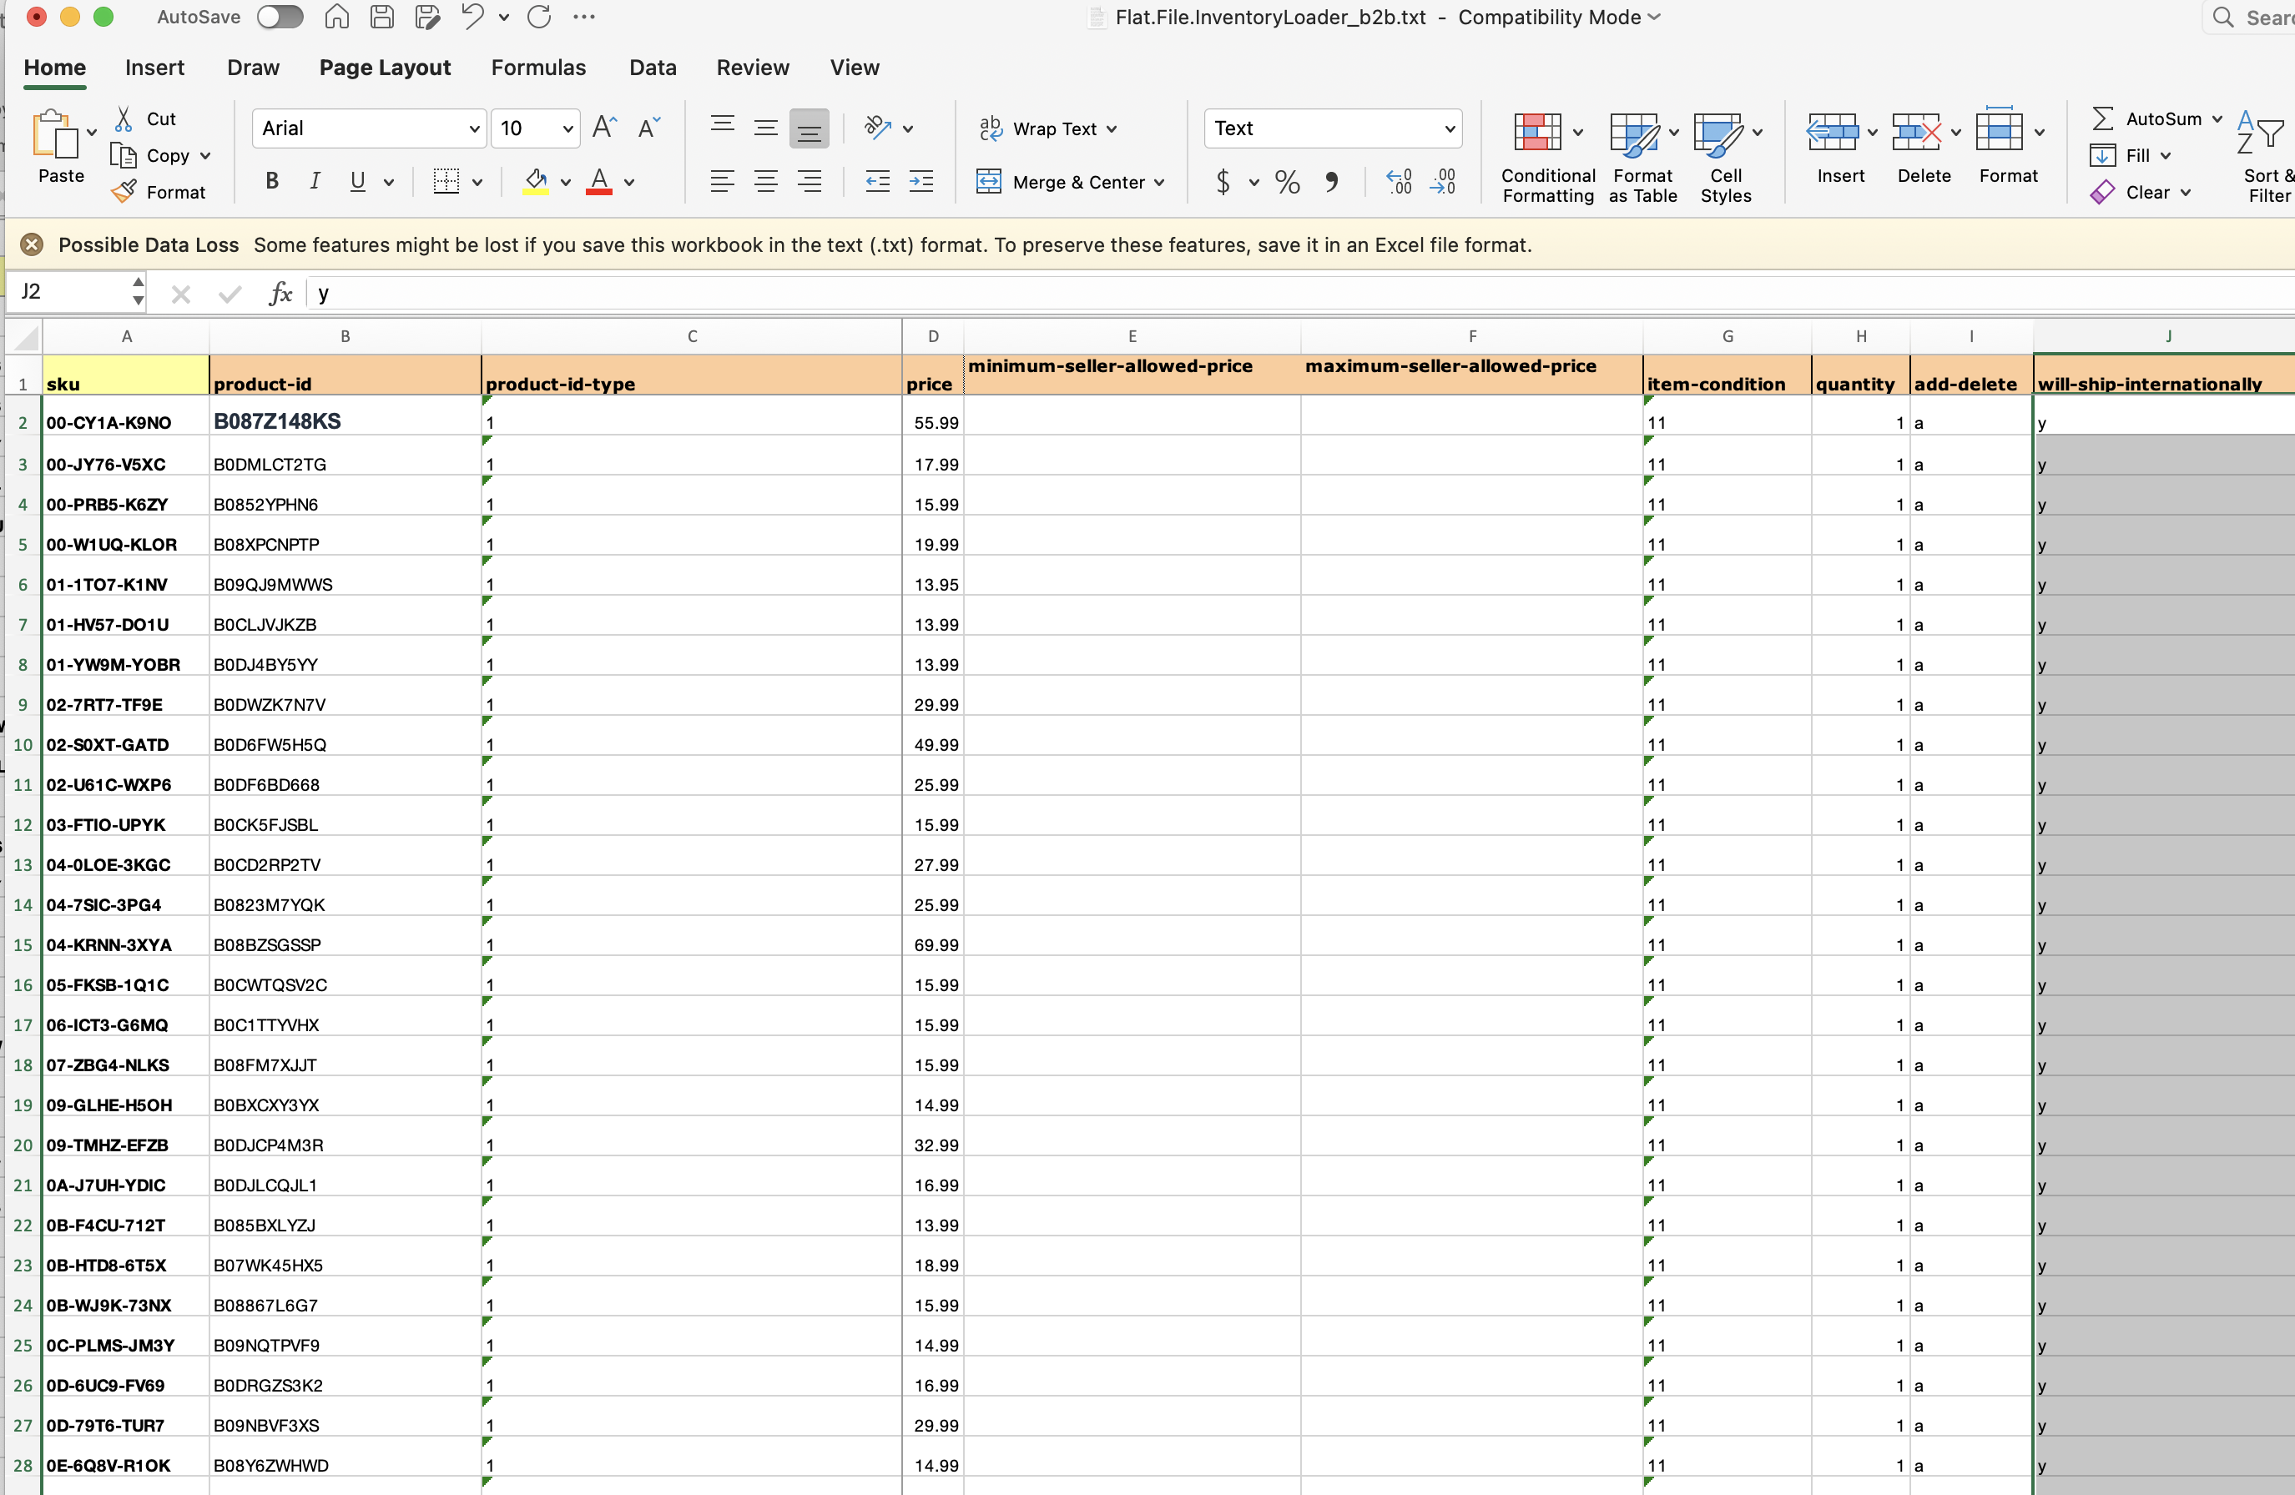Switch to the Insert tab
The height and width of the screenshot is (1495, 2295).
(154, 68)
